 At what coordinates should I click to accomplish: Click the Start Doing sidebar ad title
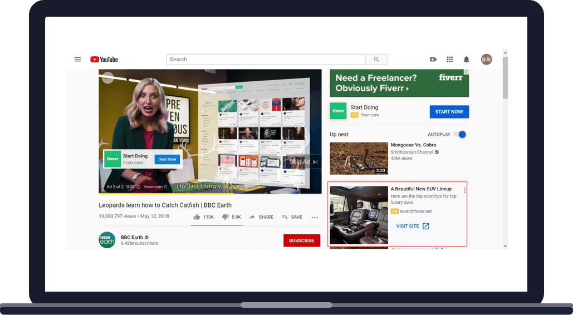coord(364,107)
